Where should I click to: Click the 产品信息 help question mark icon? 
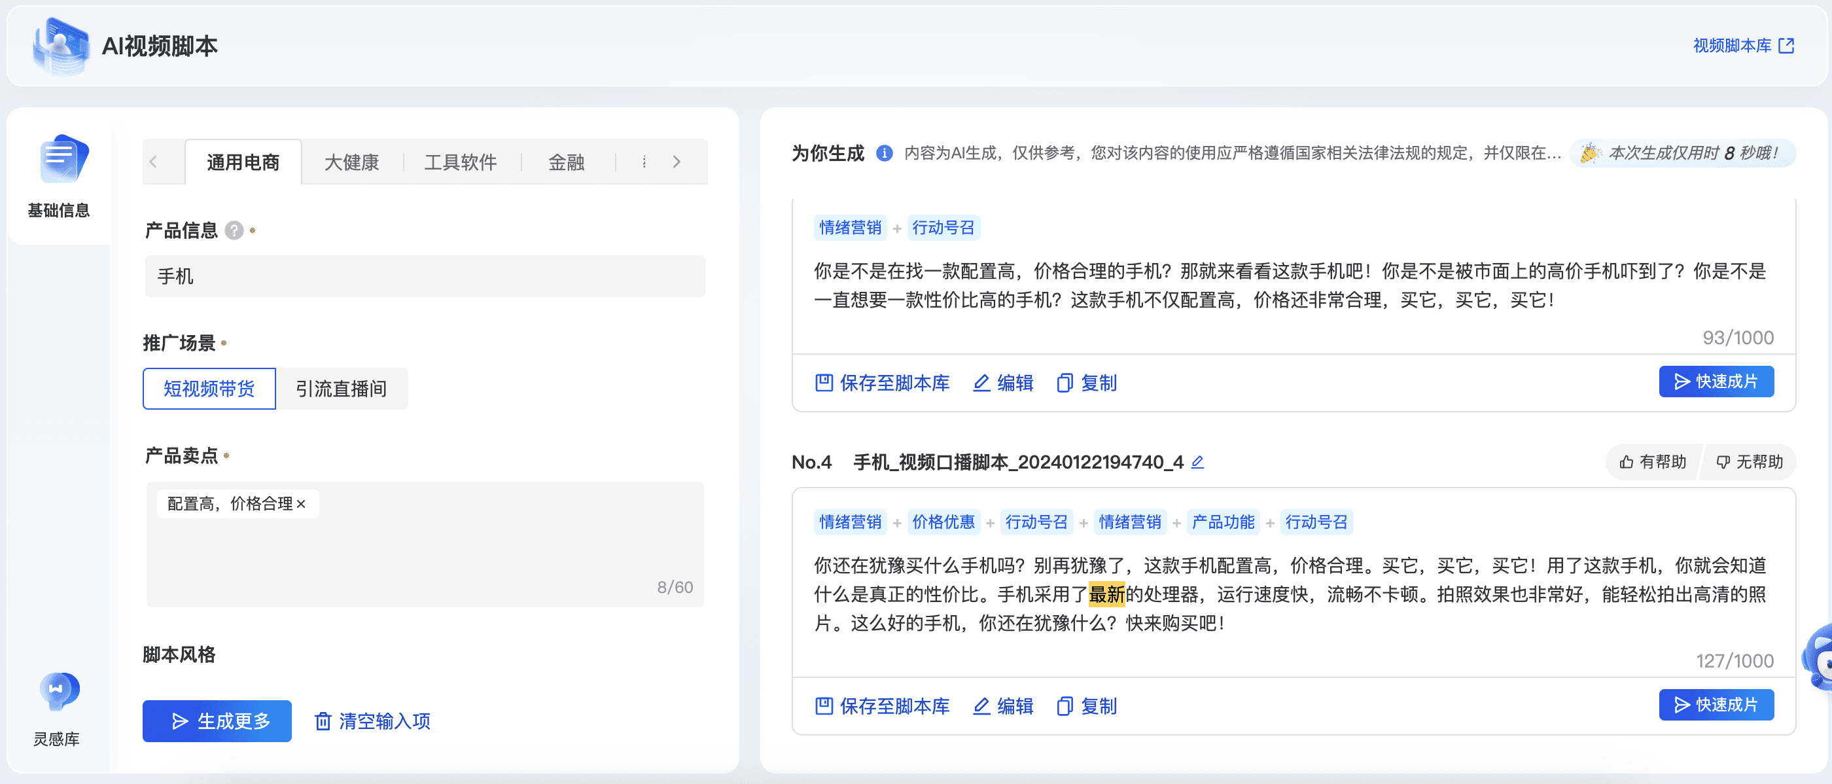tap(234, 230)
